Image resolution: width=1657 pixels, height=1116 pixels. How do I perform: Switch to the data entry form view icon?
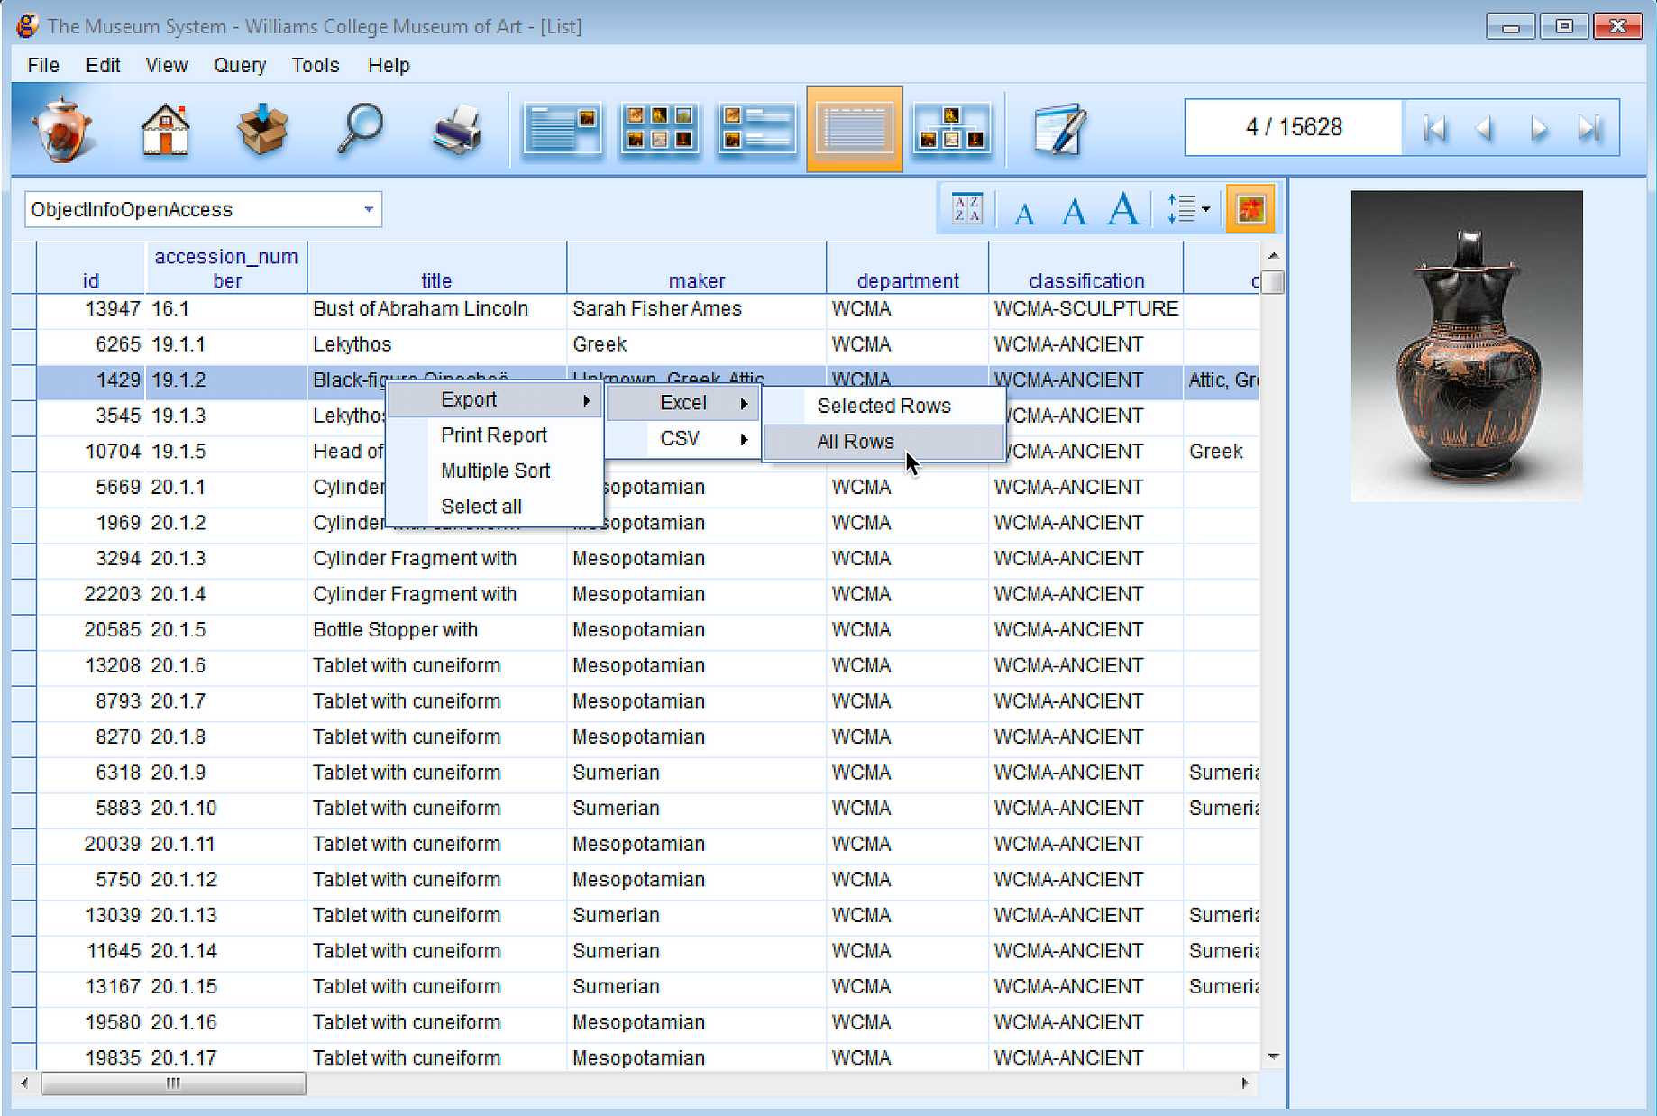click(x=563, y=129)
